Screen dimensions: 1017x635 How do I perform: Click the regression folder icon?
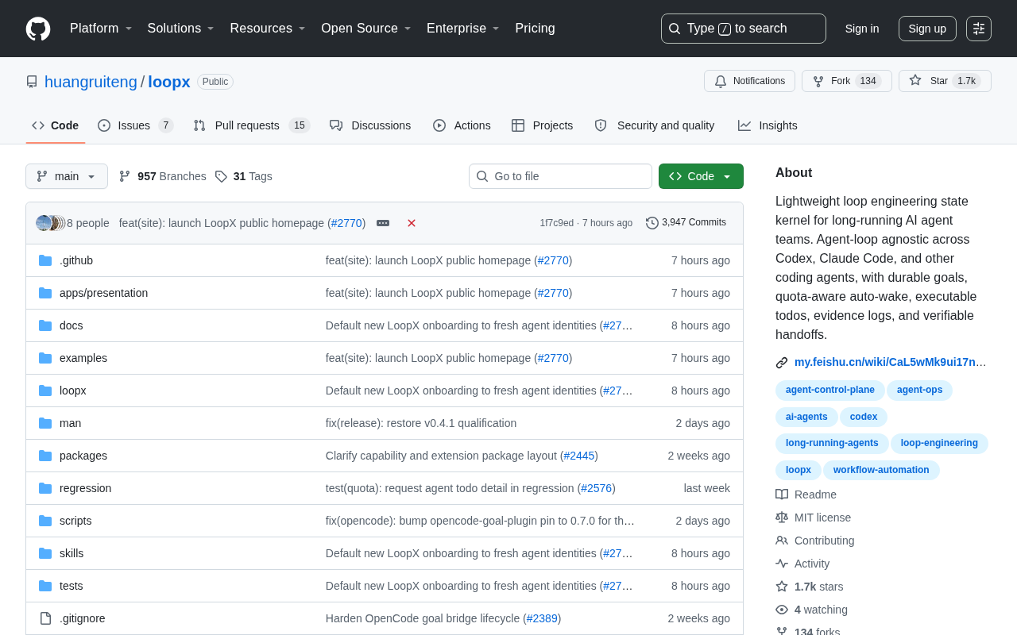click(45, 488)
